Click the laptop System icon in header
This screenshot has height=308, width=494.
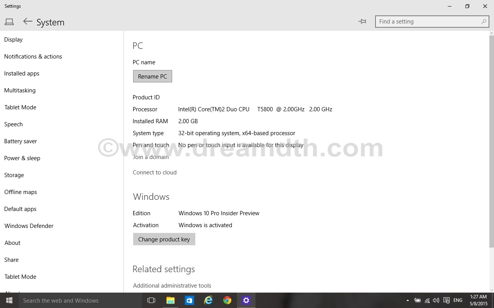[x=9, y=22]
